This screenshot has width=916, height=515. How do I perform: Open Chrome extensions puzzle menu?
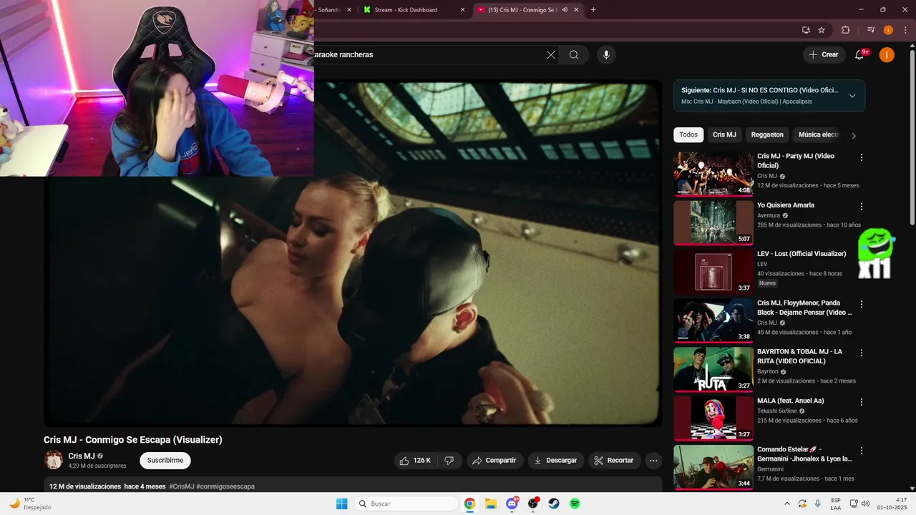click(845, 30)
